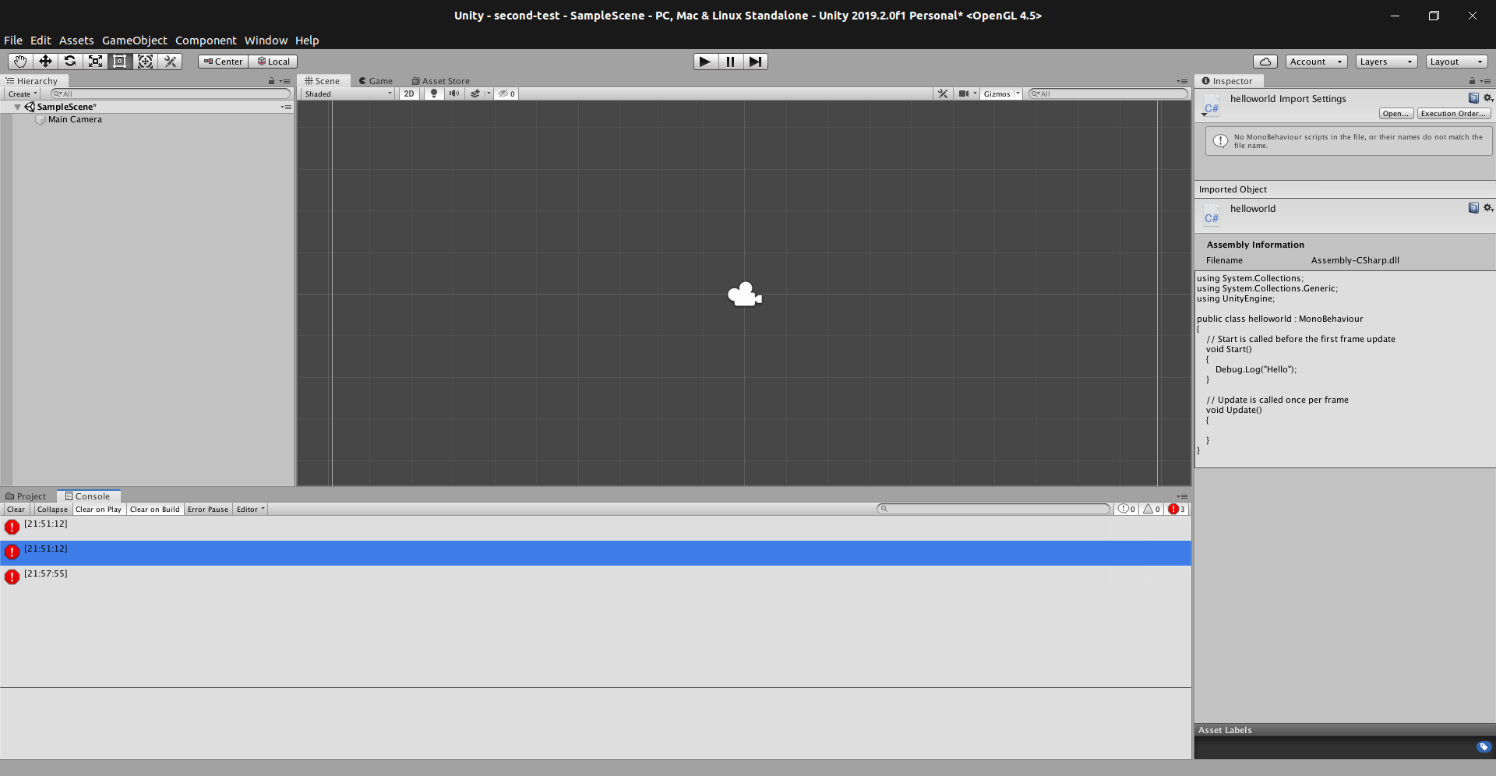Open the scene effects dropdown arrow

[489, 93]
